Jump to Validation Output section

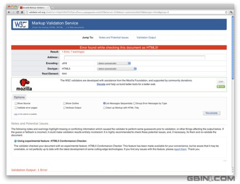pos(146,37)
